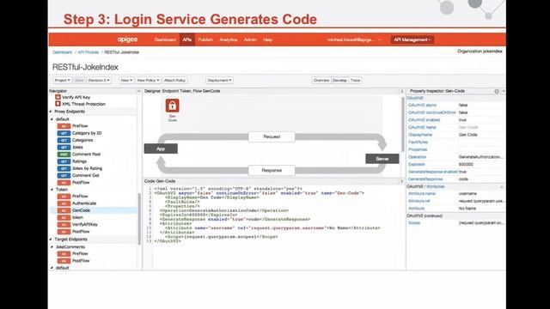
Task: Select PostFlow under JokeComments
Action: point(81,261)
